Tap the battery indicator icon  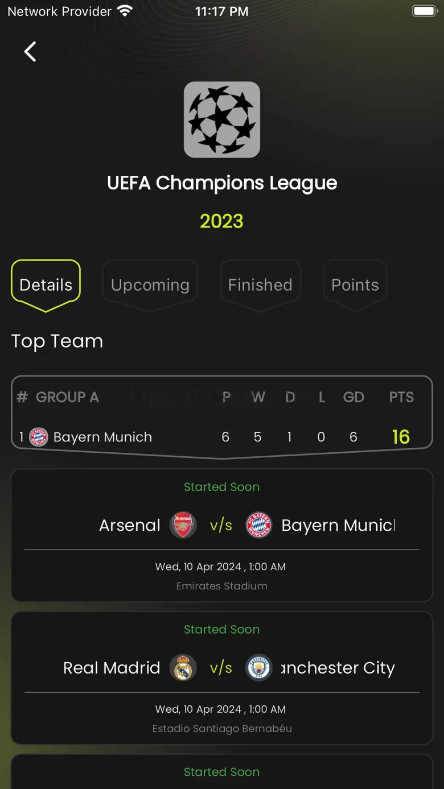(x=424, y=11)
